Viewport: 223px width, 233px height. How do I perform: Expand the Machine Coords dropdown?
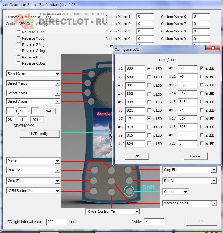pos(214,203)
